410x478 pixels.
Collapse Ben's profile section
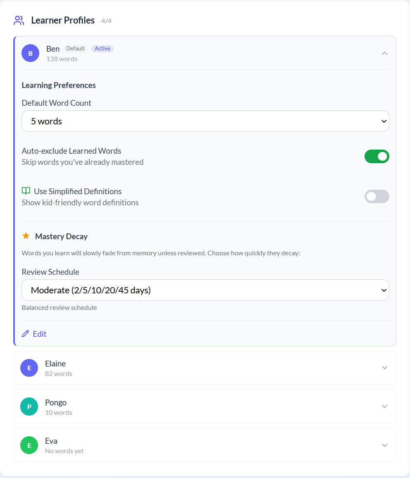click(384, 53)
